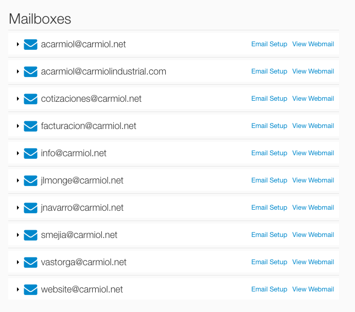Viewport: 355px width, 312px height.
Task: Click the smejia@carmiol.net envelope icon
Action: 31,235
